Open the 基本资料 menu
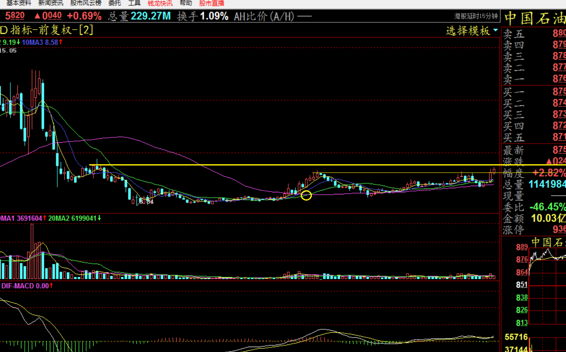The height and width of the screenshot is (352, 566). tap(19, 3)
